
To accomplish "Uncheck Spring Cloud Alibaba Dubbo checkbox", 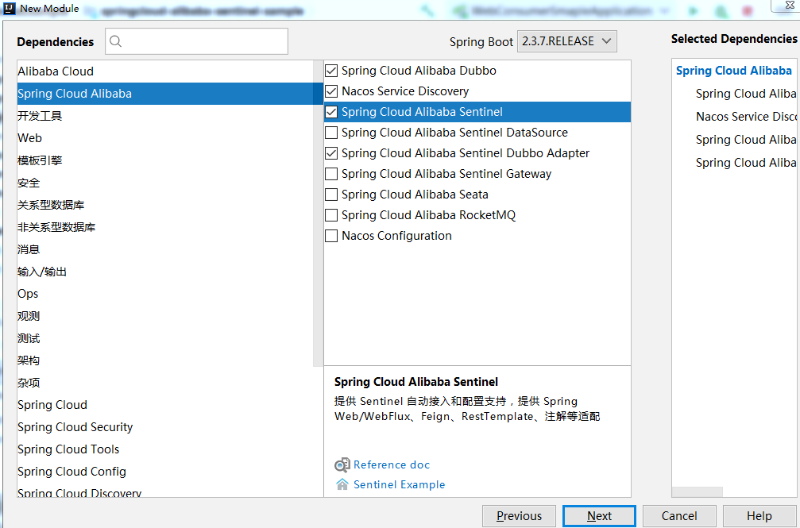I will [331, 71].
